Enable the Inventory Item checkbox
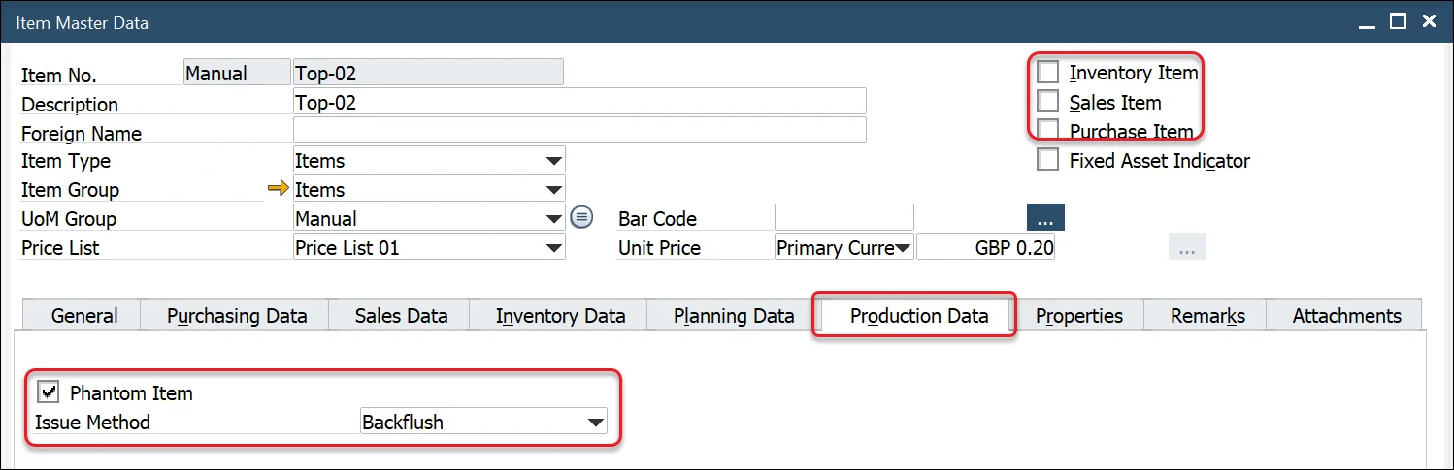The width and height of the screenshot is (1454, 470). [x=1048, y=73]
